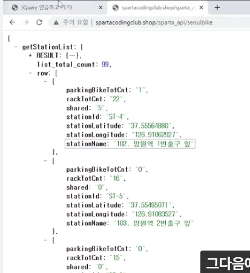This screenshot has height=273, width=250.
Task: Click stationLatitude "37.55564880"
Action: click(150, 126)
